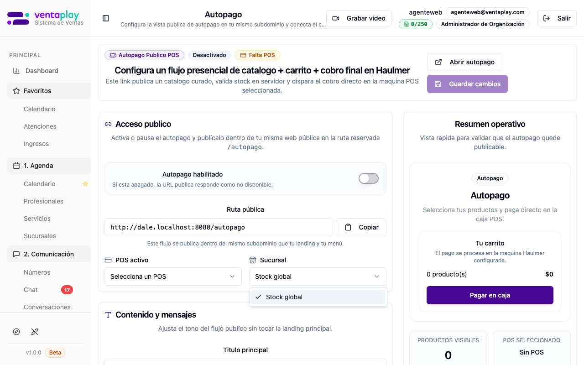The width and height of the screenshot is (584, 365).
Task: Open the POS activo dropdown
Action: 173,276
